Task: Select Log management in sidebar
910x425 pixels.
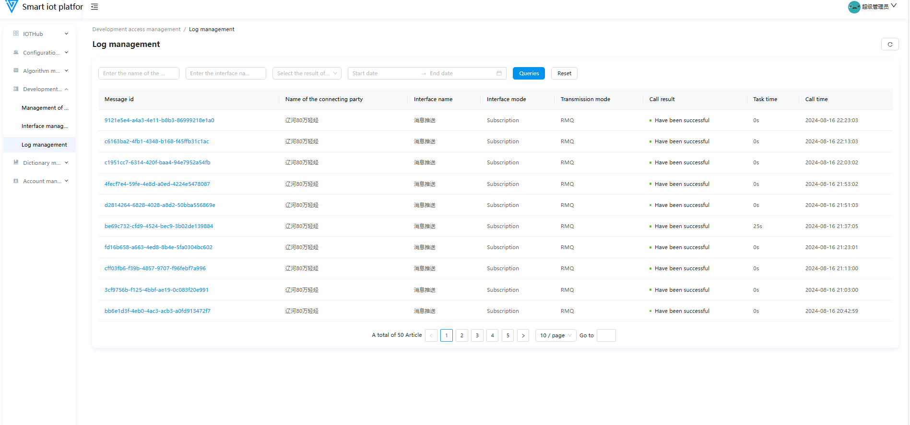Action: pyautogui.click(x=44, y=145)
